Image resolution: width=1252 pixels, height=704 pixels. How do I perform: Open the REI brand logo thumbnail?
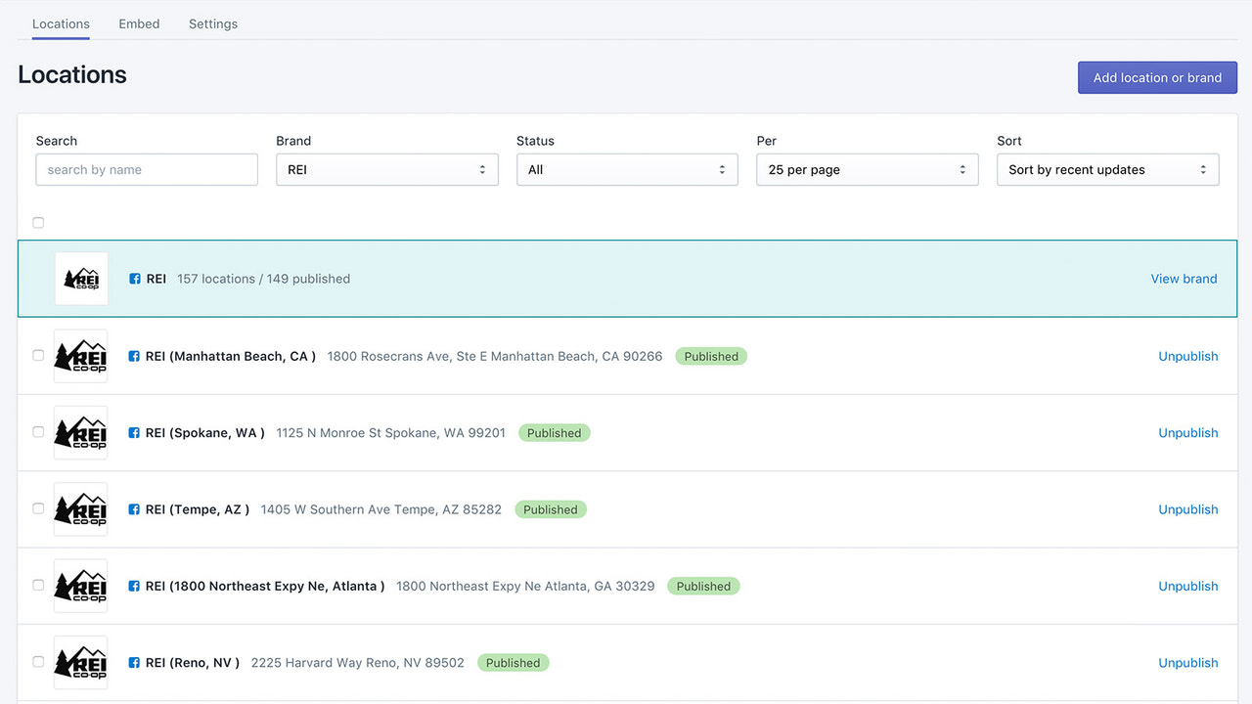pyautogui.click(x=81, y=278)
